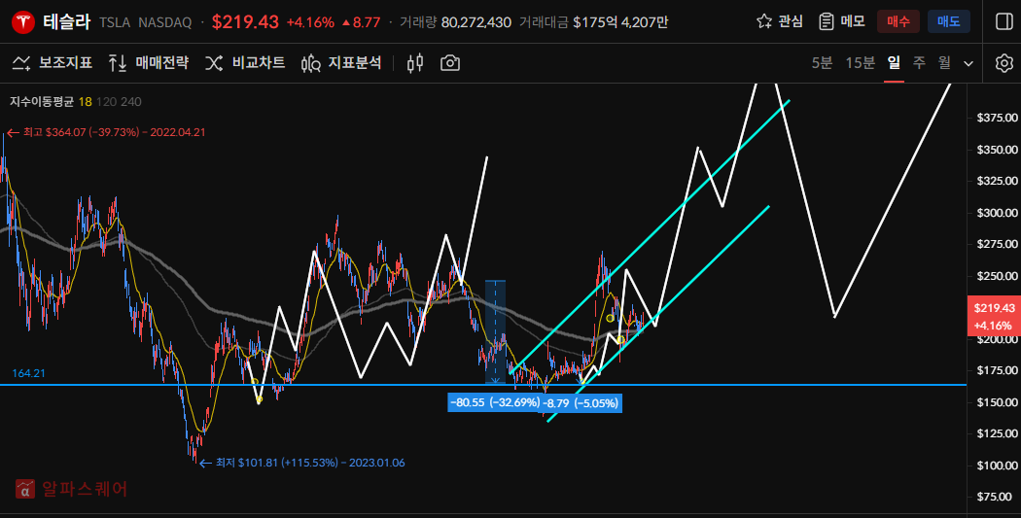Click the NASDAQ exchange label

164,22
